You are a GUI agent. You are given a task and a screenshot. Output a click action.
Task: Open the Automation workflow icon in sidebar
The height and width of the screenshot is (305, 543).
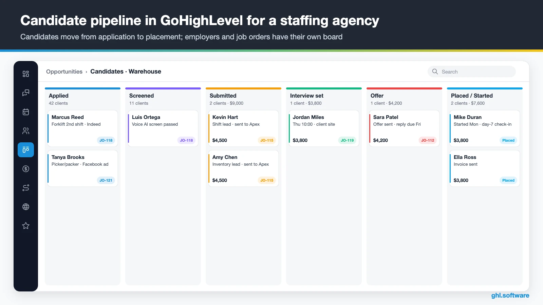[x=26, y=188]
